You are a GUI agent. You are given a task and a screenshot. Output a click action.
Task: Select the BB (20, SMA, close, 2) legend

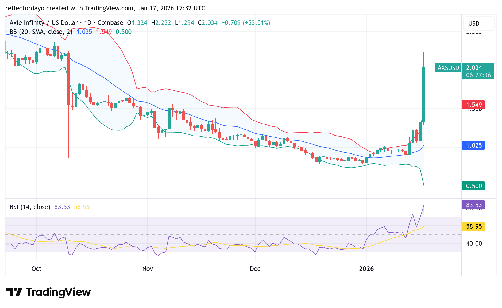tap(41, 32)
